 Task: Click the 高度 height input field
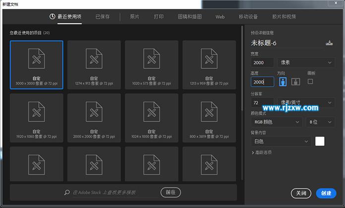click(x=262, y=82)
